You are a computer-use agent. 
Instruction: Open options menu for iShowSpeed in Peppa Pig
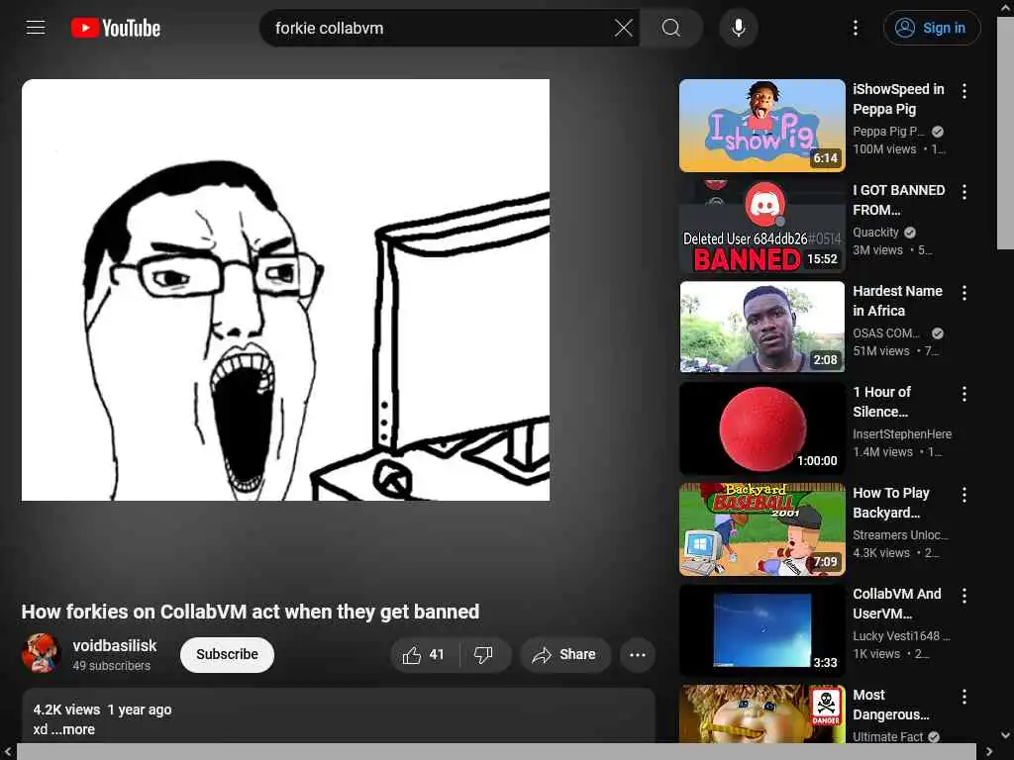[964, 91]
